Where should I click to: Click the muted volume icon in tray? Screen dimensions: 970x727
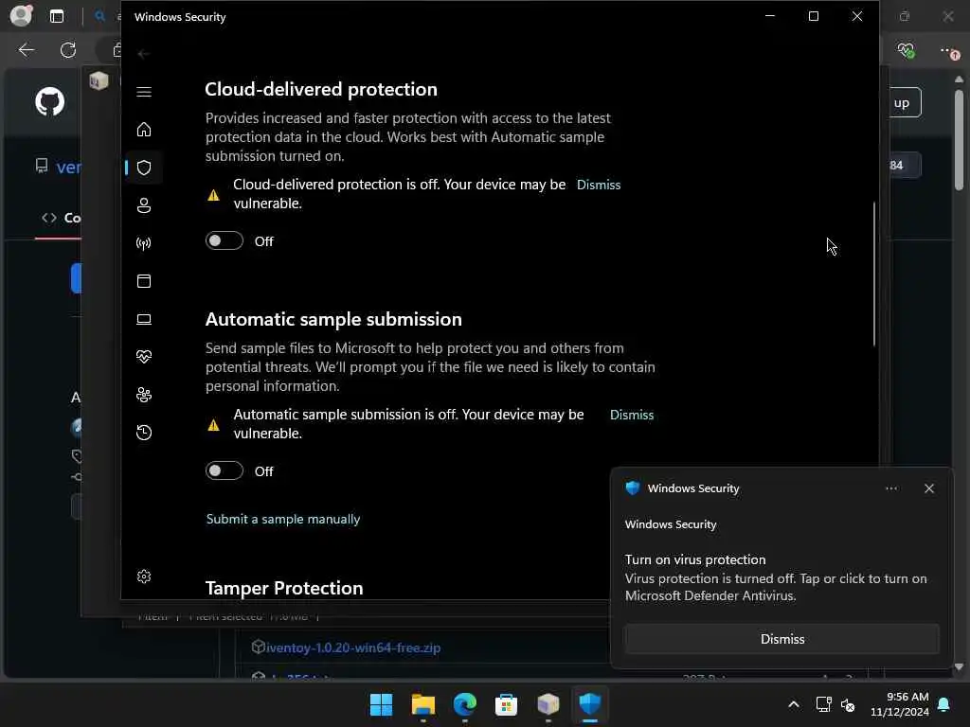click(848, 704)
